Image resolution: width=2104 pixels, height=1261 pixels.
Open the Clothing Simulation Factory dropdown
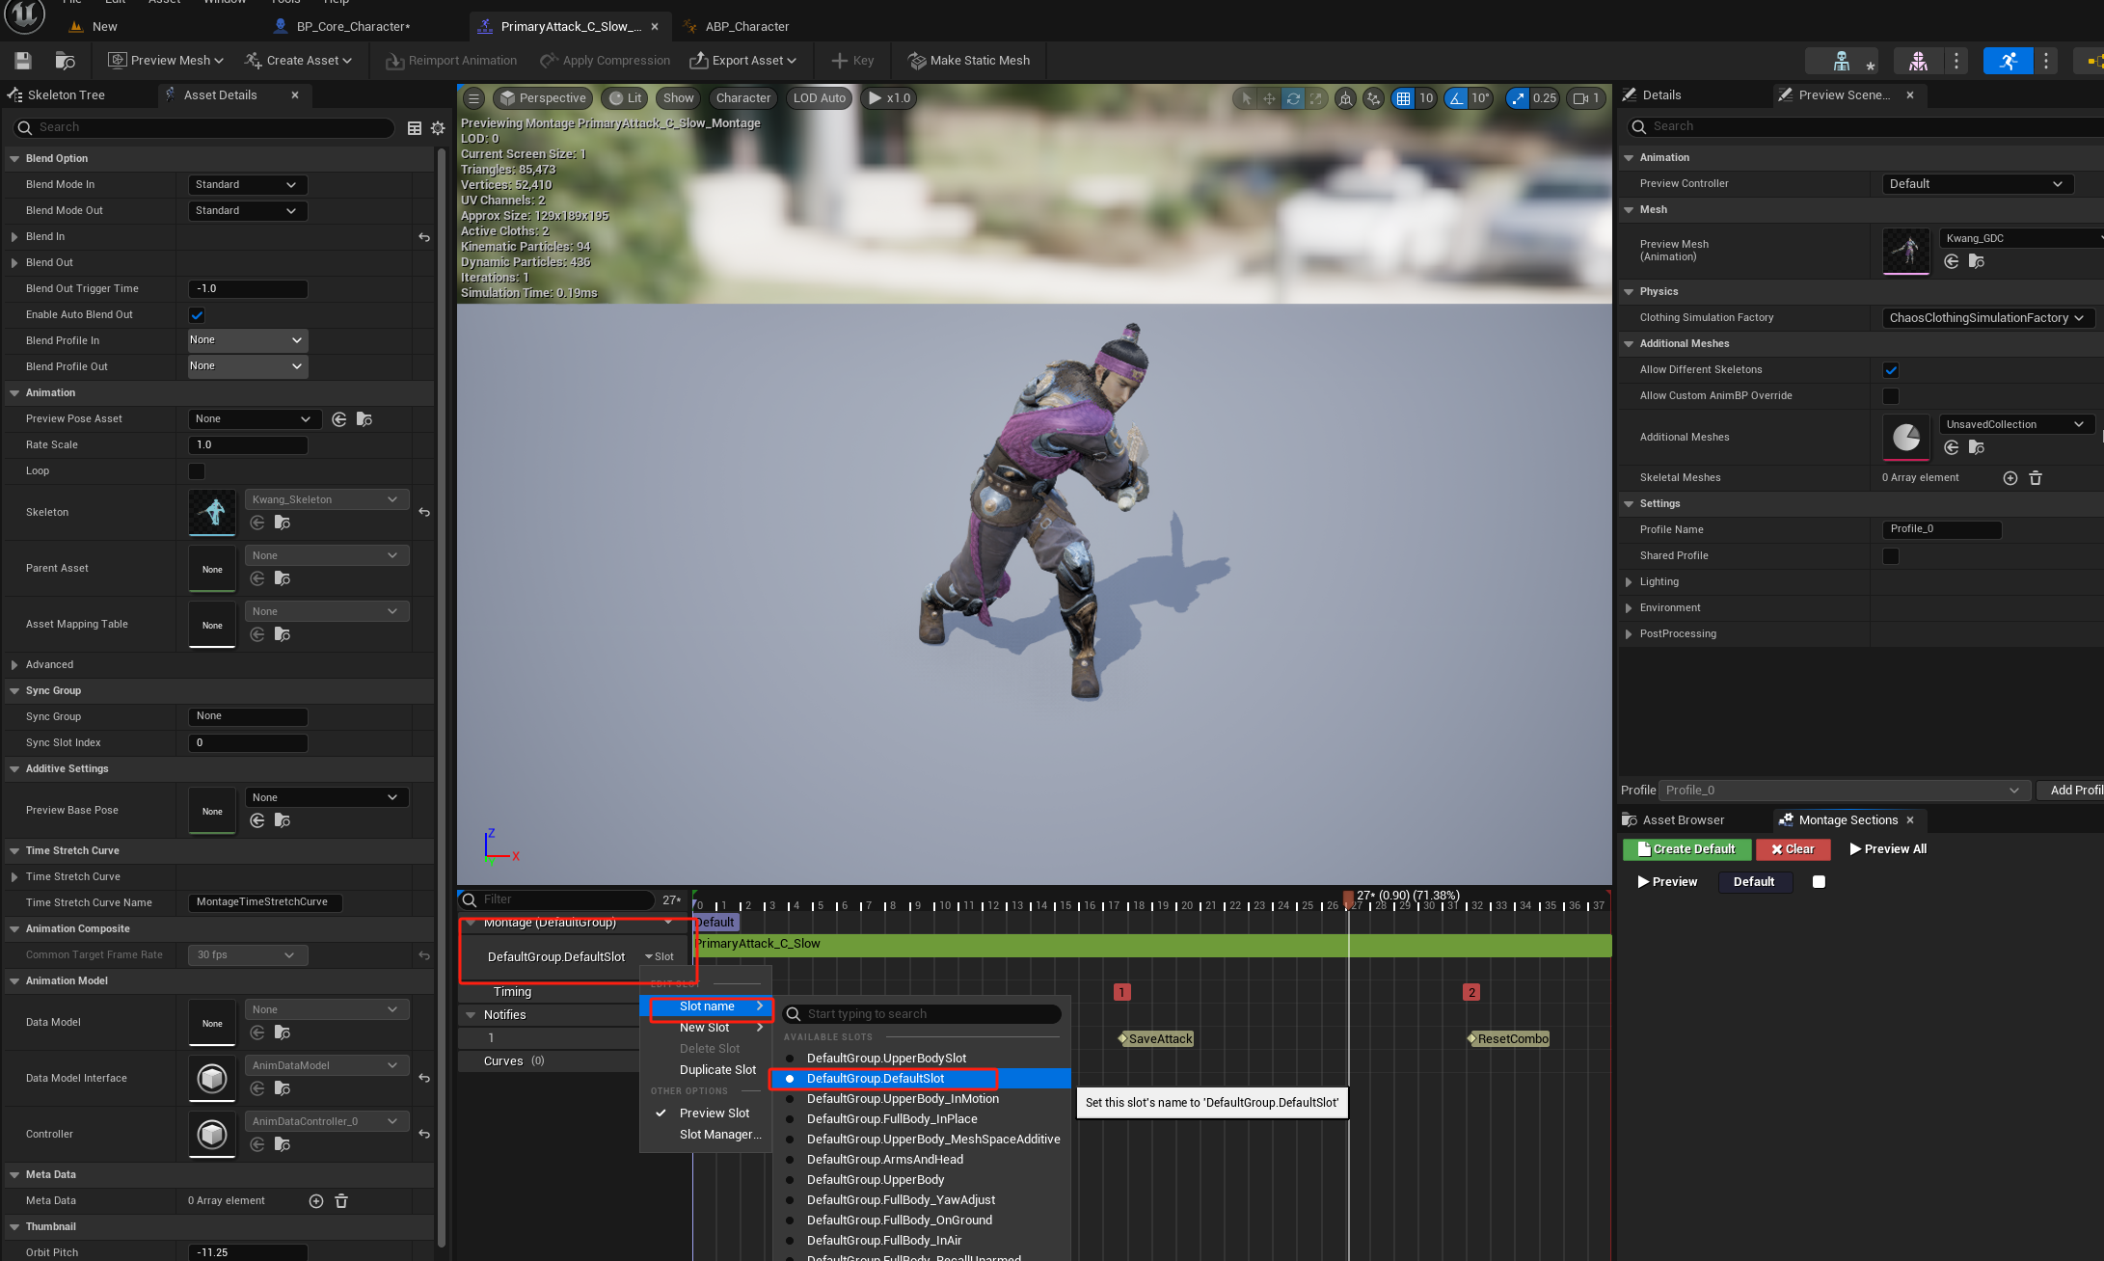pos(1986,318)
